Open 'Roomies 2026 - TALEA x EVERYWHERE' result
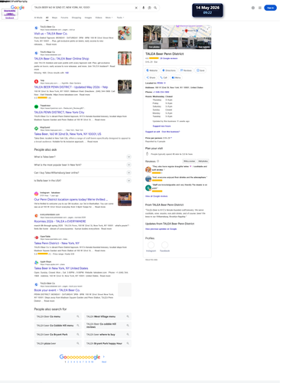Image resolution: width=283 pixels, height=383 pixels. [x=60, y=221]
